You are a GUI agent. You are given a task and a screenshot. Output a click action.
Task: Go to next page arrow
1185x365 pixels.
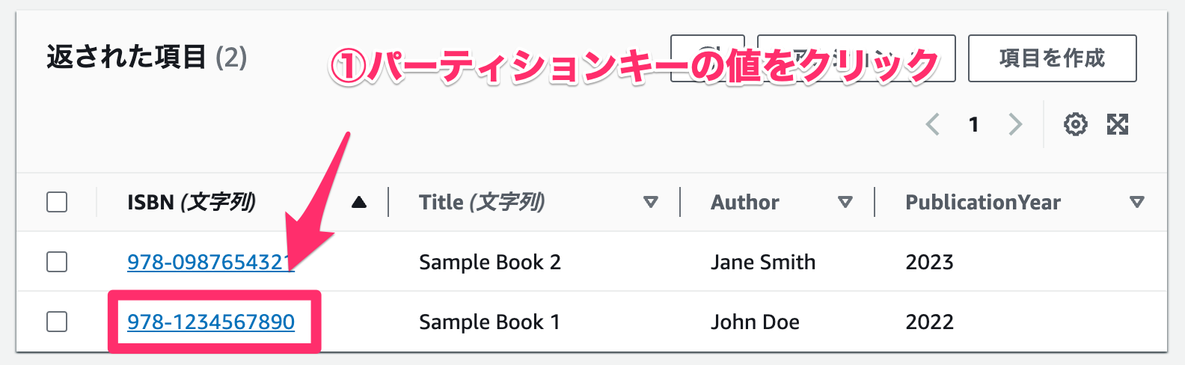point(1014,124)
